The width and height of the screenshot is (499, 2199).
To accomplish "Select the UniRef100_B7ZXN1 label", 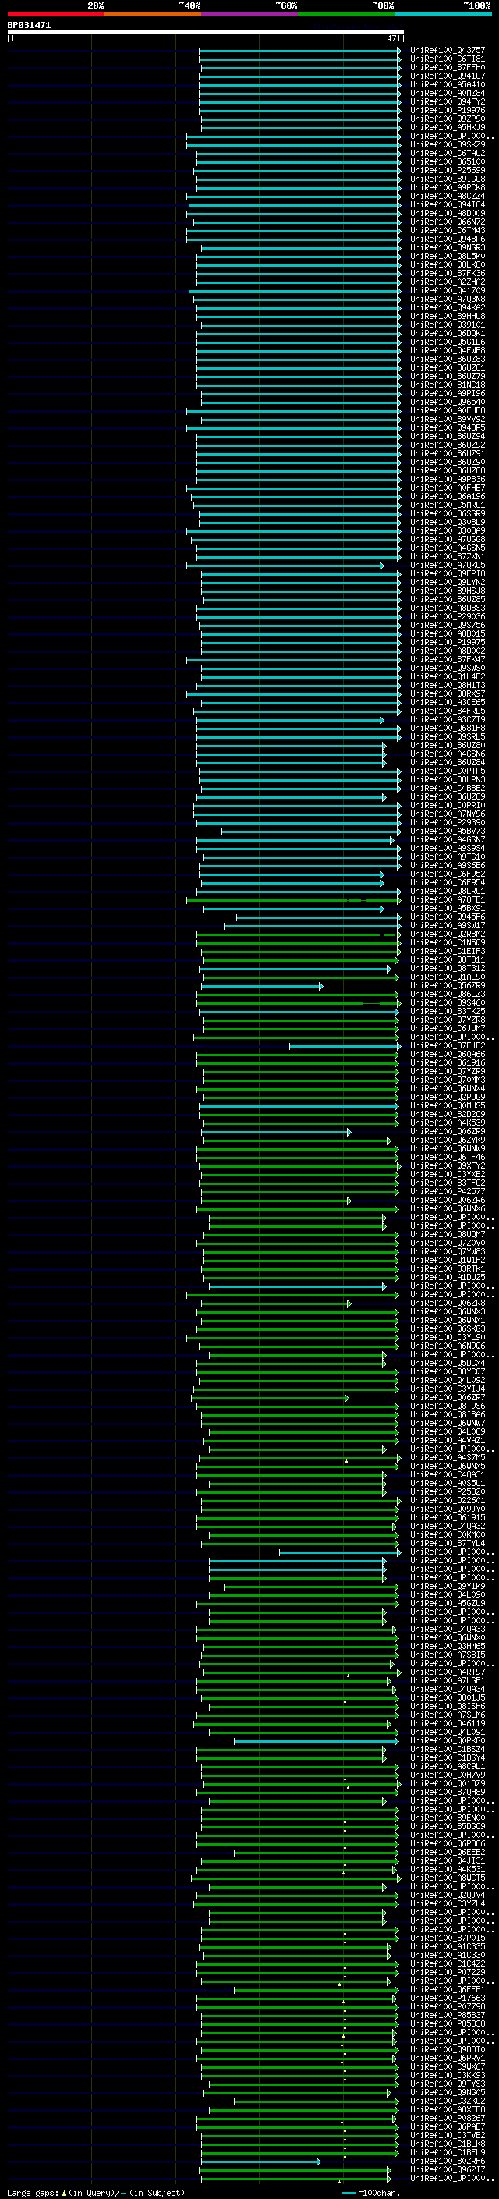I will click(x=447, y=557).
